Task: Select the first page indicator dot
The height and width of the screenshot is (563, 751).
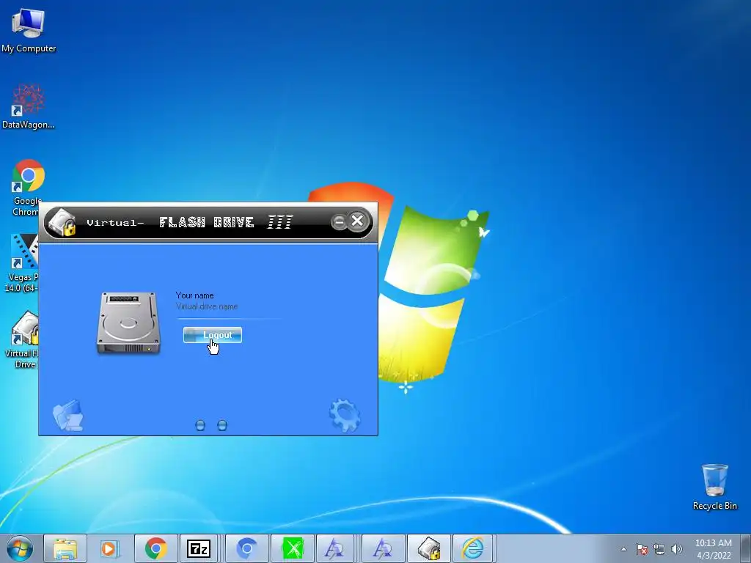Action: [200, 425]
